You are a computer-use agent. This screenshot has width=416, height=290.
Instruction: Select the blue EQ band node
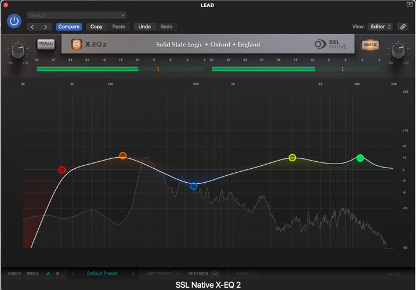tap(194, 186)
